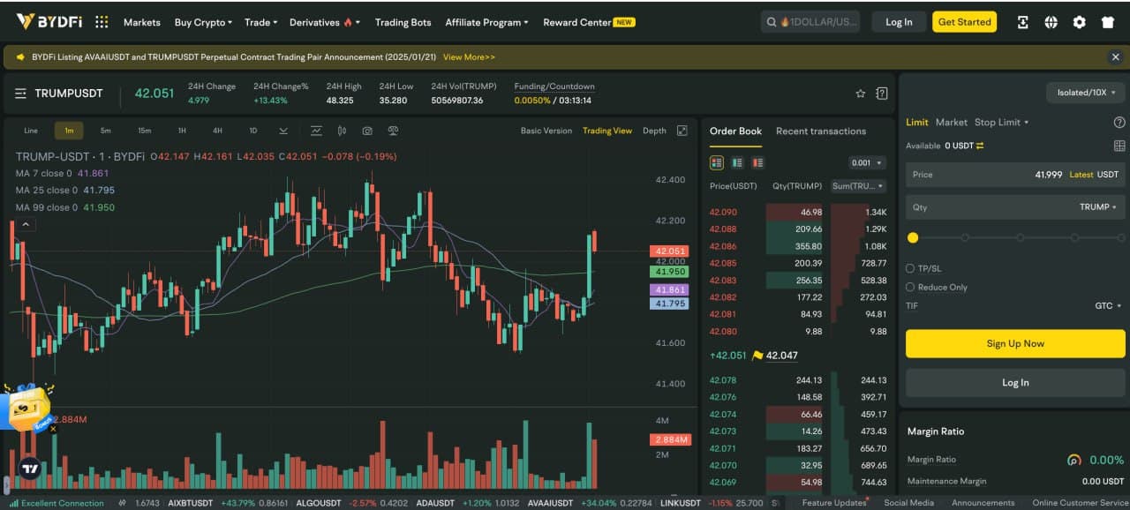Select the Market order tab

tap(952, 123)
